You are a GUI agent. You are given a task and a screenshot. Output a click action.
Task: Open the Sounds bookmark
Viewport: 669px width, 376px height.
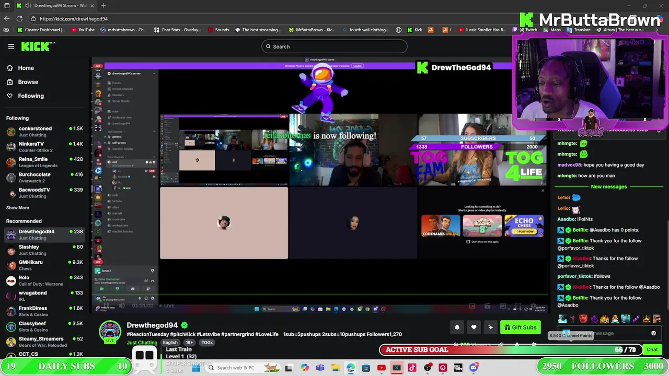218,30
